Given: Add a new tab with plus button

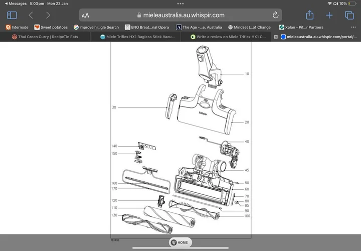Looking at the screenshot, I should (329, 15).
